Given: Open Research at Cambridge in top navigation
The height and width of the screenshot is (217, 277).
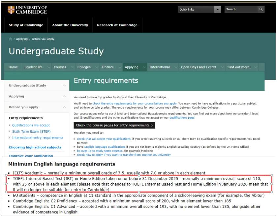Looking at the screenshot, I should pos(117,25).
